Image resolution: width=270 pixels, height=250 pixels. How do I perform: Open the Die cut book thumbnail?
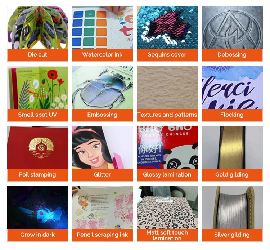click(38, 27)
